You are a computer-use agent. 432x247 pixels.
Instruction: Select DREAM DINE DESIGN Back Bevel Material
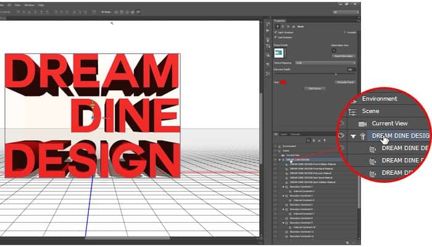click(311, 178)
